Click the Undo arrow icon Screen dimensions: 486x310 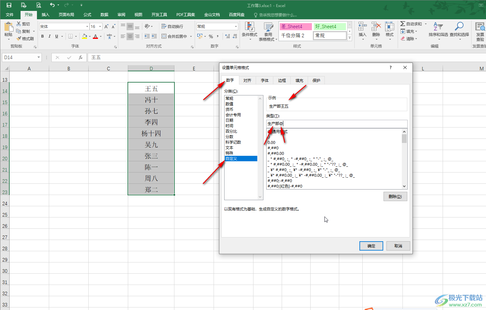(x=52, y=5)
